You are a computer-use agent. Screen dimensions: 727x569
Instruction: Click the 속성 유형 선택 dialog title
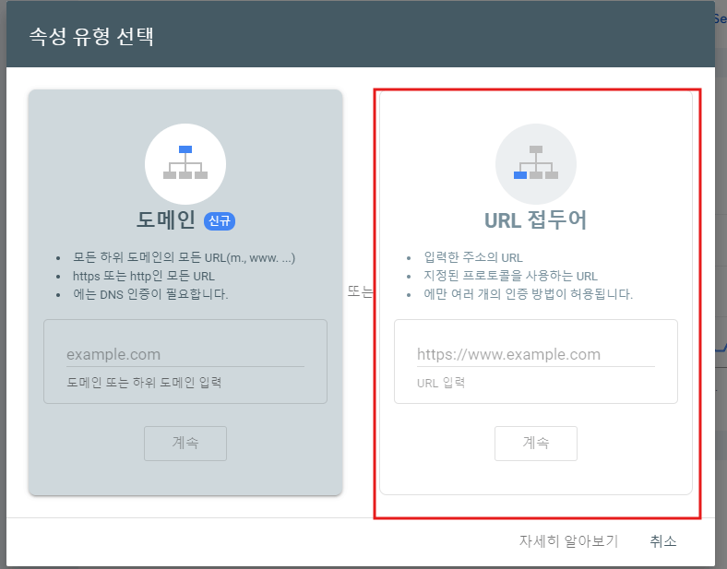pos(91,36)
